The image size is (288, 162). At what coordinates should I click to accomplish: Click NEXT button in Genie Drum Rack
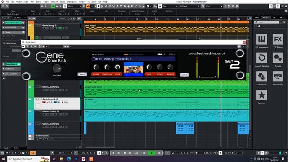pyautogui.click(x=184, y=75)
